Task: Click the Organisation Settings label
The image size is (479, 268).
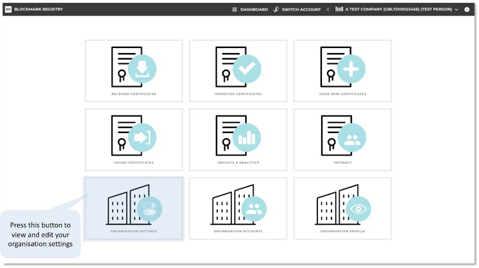Action: point(133,231)
